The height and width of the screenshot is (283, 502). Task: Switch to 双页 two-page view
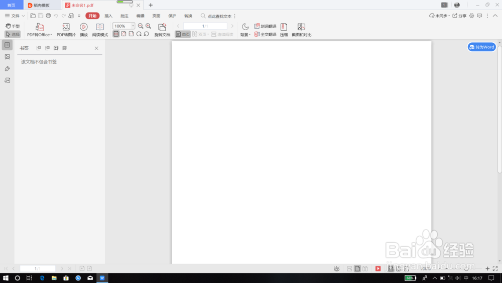[x=200, y=34]
